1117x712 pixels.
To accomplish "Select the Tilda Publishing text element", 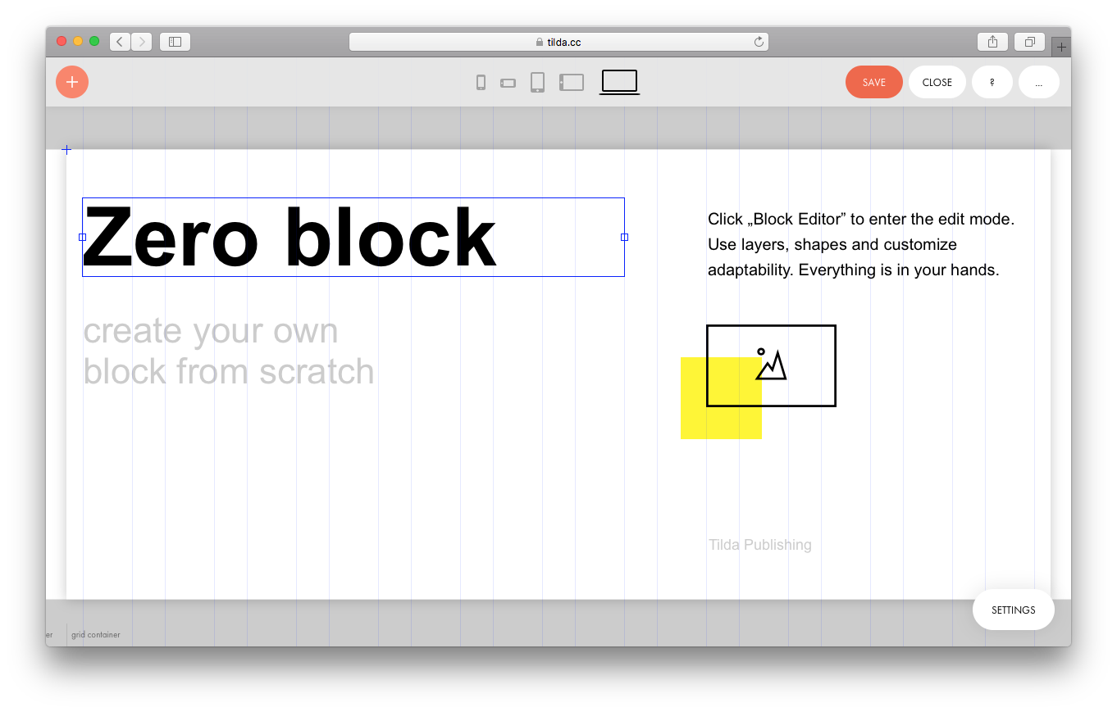I will pyautogui.click(x=760, y=545).
